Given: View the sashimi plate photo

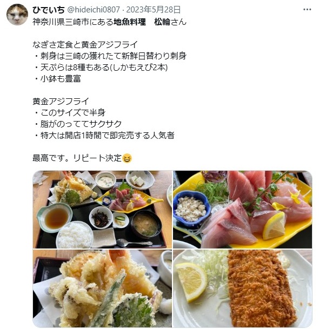Looking at the screenshot, I should point(243,210).
